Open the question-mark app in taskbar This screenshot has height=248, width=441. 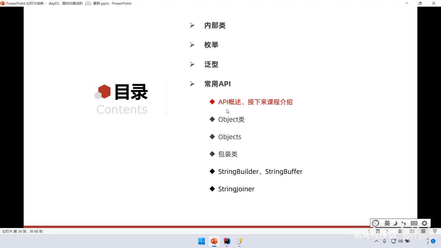tap(239, 241)
